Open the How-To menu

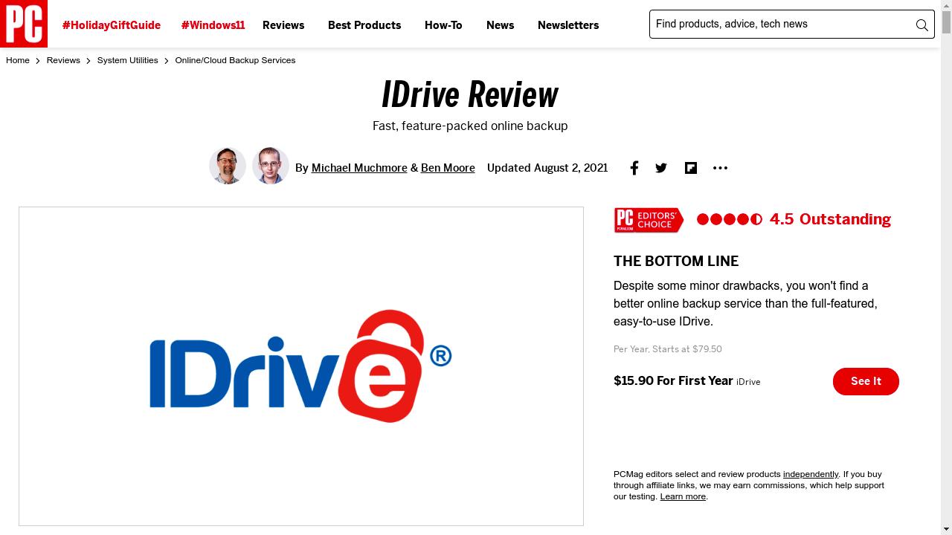coord(443,25)
